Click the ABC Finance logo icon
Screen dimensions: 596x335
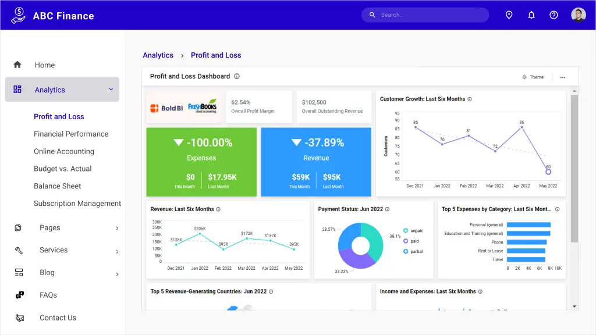(x=19, y=16)
